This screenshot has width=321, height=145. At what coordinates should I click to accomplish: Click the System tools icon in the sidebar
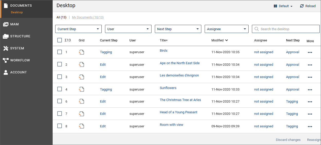tap(6, 48)
